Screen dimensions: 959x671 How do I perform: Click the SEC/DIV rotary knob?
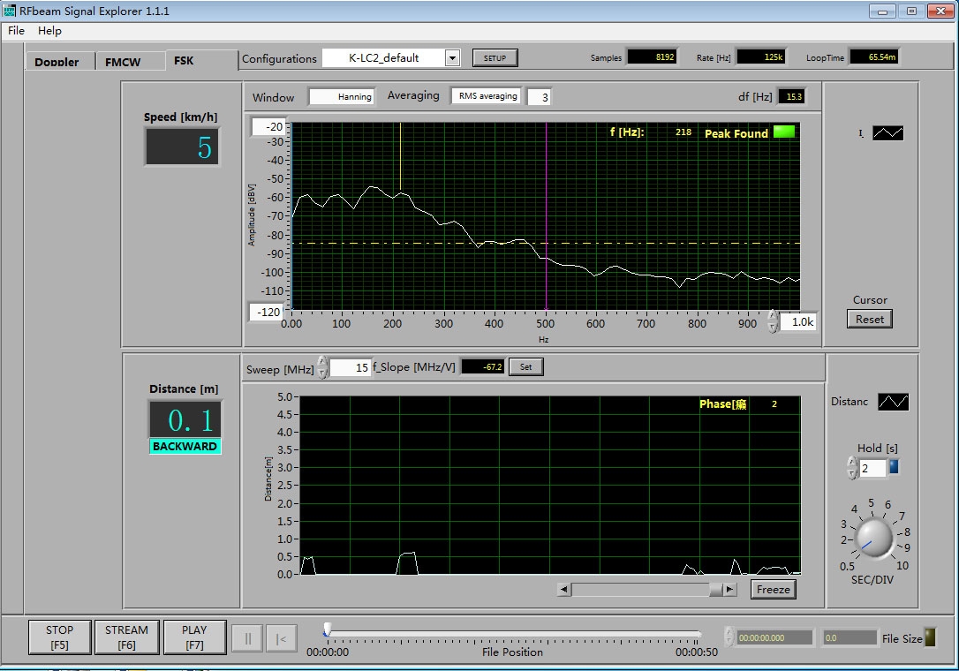(x=874, y=538)
